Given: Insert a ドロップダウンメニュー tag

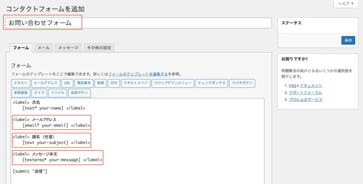Looking at the screenshot, I should point(173,83).
